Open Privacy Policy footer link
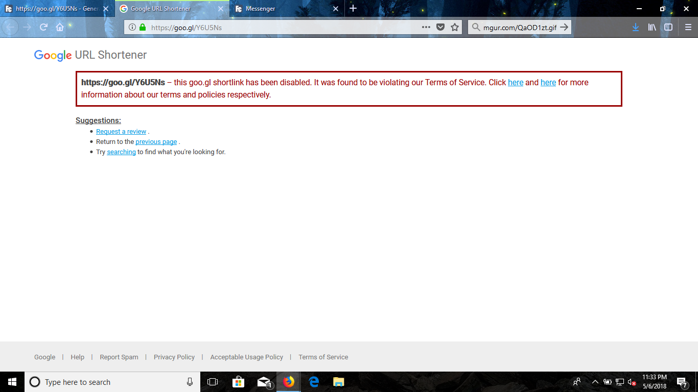Image resolution: width=698 pixels, height=392 pixels. [174, 357]
